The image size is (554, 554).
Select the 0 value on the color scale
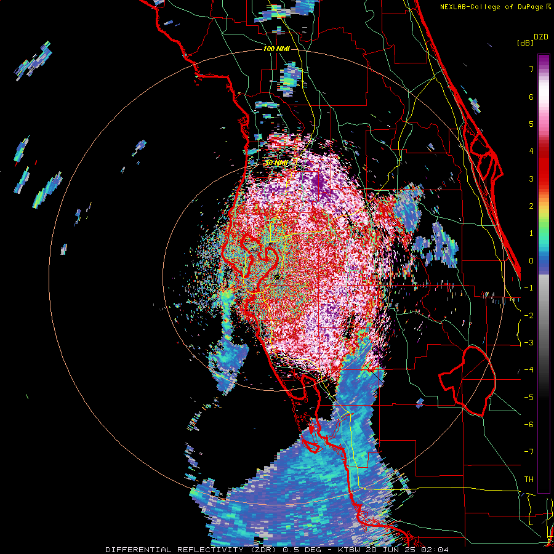point(531,261)
